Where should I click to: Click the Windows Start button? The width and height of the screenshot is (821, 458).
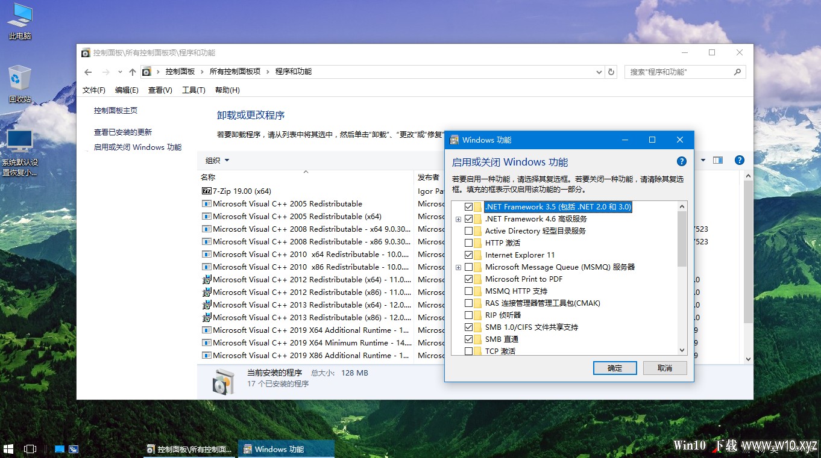8,449
